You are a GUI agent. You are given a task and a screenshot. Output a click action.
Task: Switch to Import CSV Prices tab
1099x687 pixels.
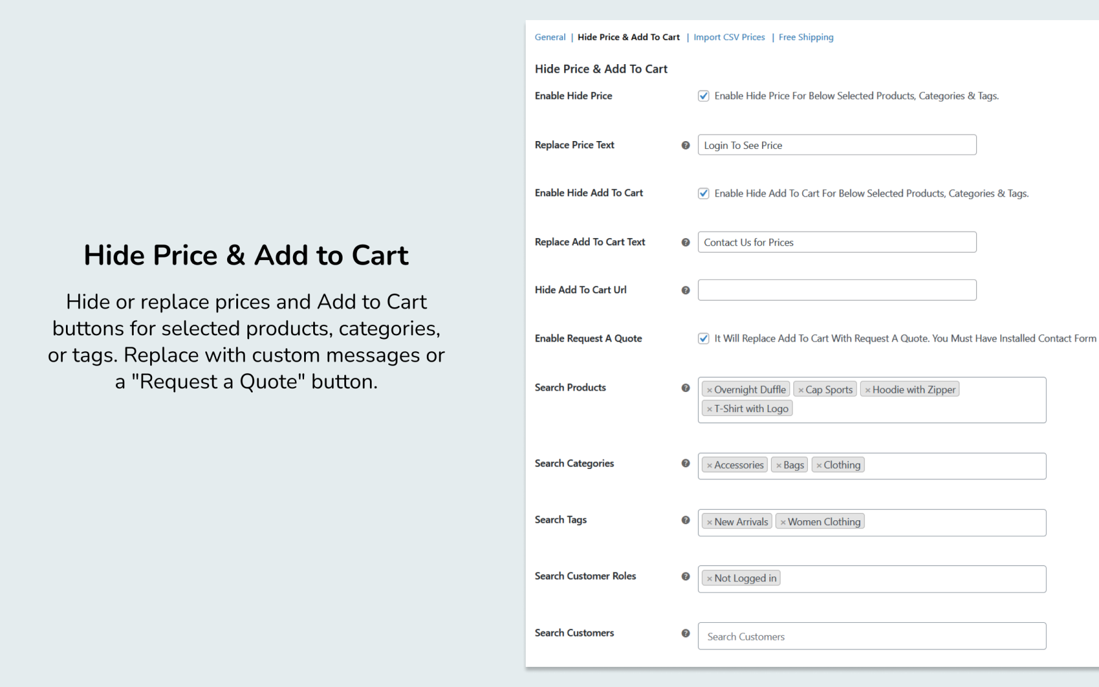pyautogui.click(x=729, y=37)
